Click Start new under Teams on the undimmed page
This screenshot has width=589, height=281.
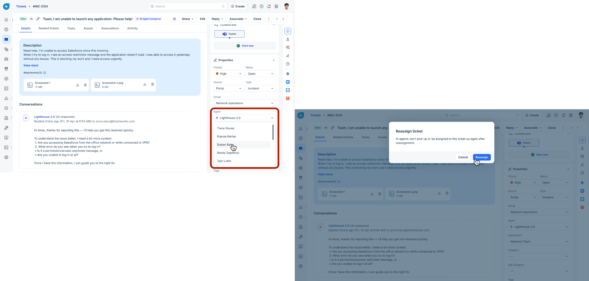pos(245,46)
